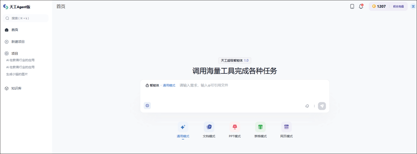
Task: Open the 生成小猫的图片 project
Action: [x=17, y=74]
